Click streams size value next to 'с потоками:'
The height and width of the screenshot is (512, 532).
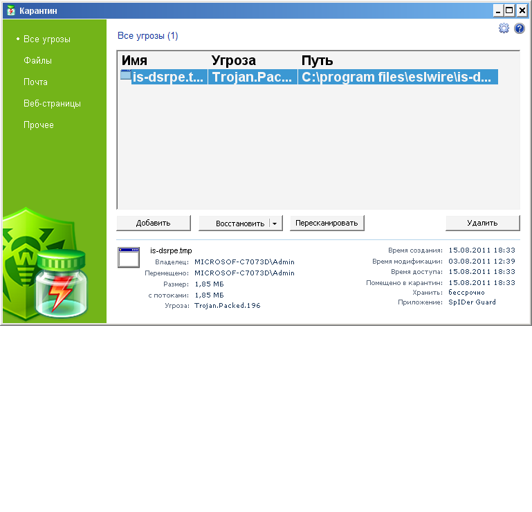click(x=209, y=295)
